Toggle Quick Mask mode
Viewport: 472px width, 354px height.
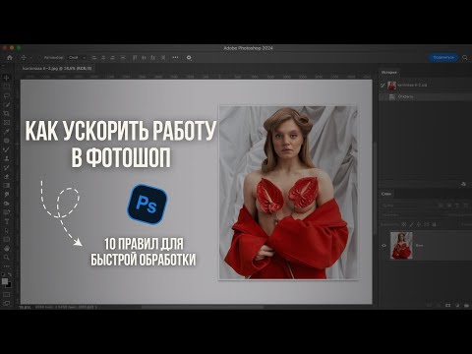point(6,295)
